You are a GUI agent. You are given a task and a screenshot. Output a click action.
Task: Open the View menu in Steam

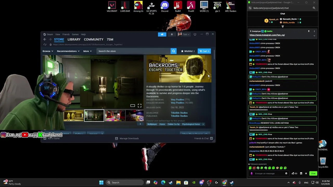tap(57, 34)
